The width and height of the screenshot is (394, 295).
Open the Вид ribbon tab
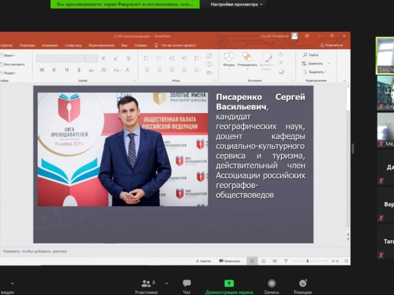click(124, 45)
